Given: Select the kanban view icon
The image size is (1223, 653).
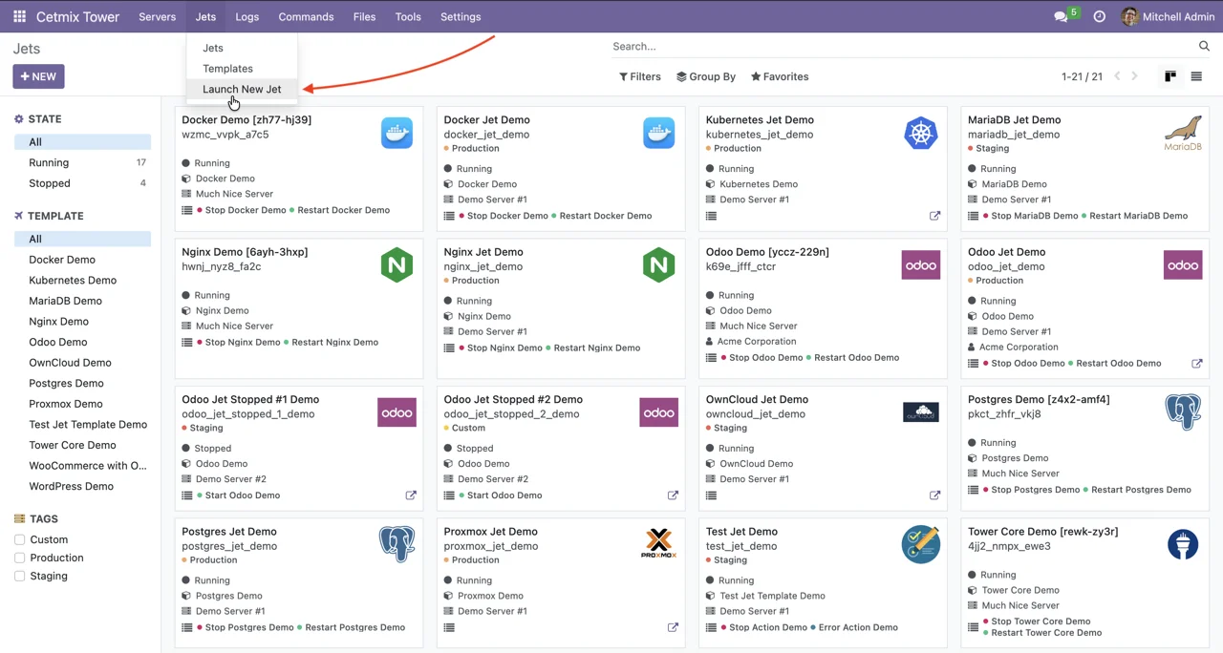Looking at the screenshot, I should [1169, 76].
